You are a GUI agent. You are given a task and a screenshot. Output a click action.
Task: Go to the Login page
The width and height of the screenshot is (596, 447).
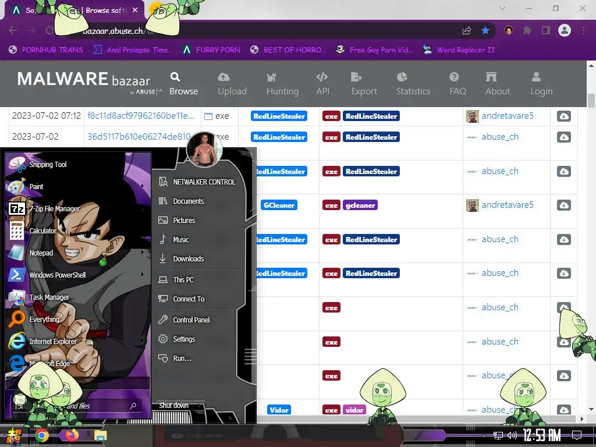click(541, 84)
